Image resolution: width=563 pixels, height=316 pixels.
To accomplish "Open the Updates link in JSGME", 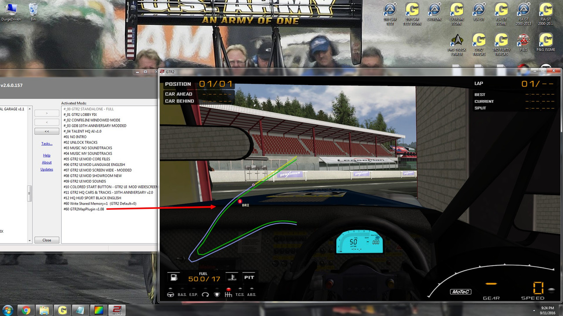I will (47, 169).
